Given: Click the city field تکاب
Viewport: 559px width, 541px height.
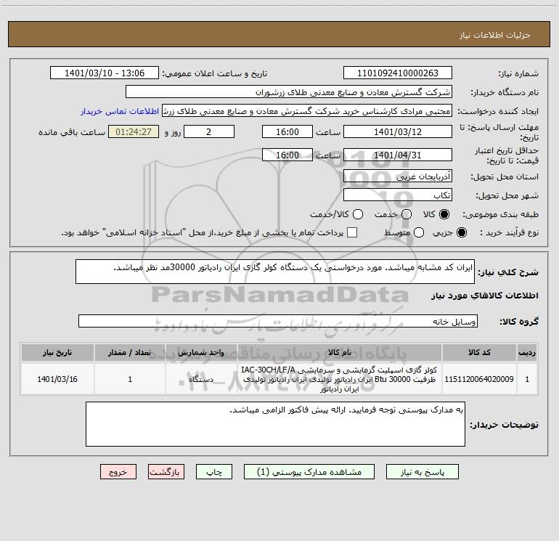Looking at the screenshot, I should click(398, 195).
